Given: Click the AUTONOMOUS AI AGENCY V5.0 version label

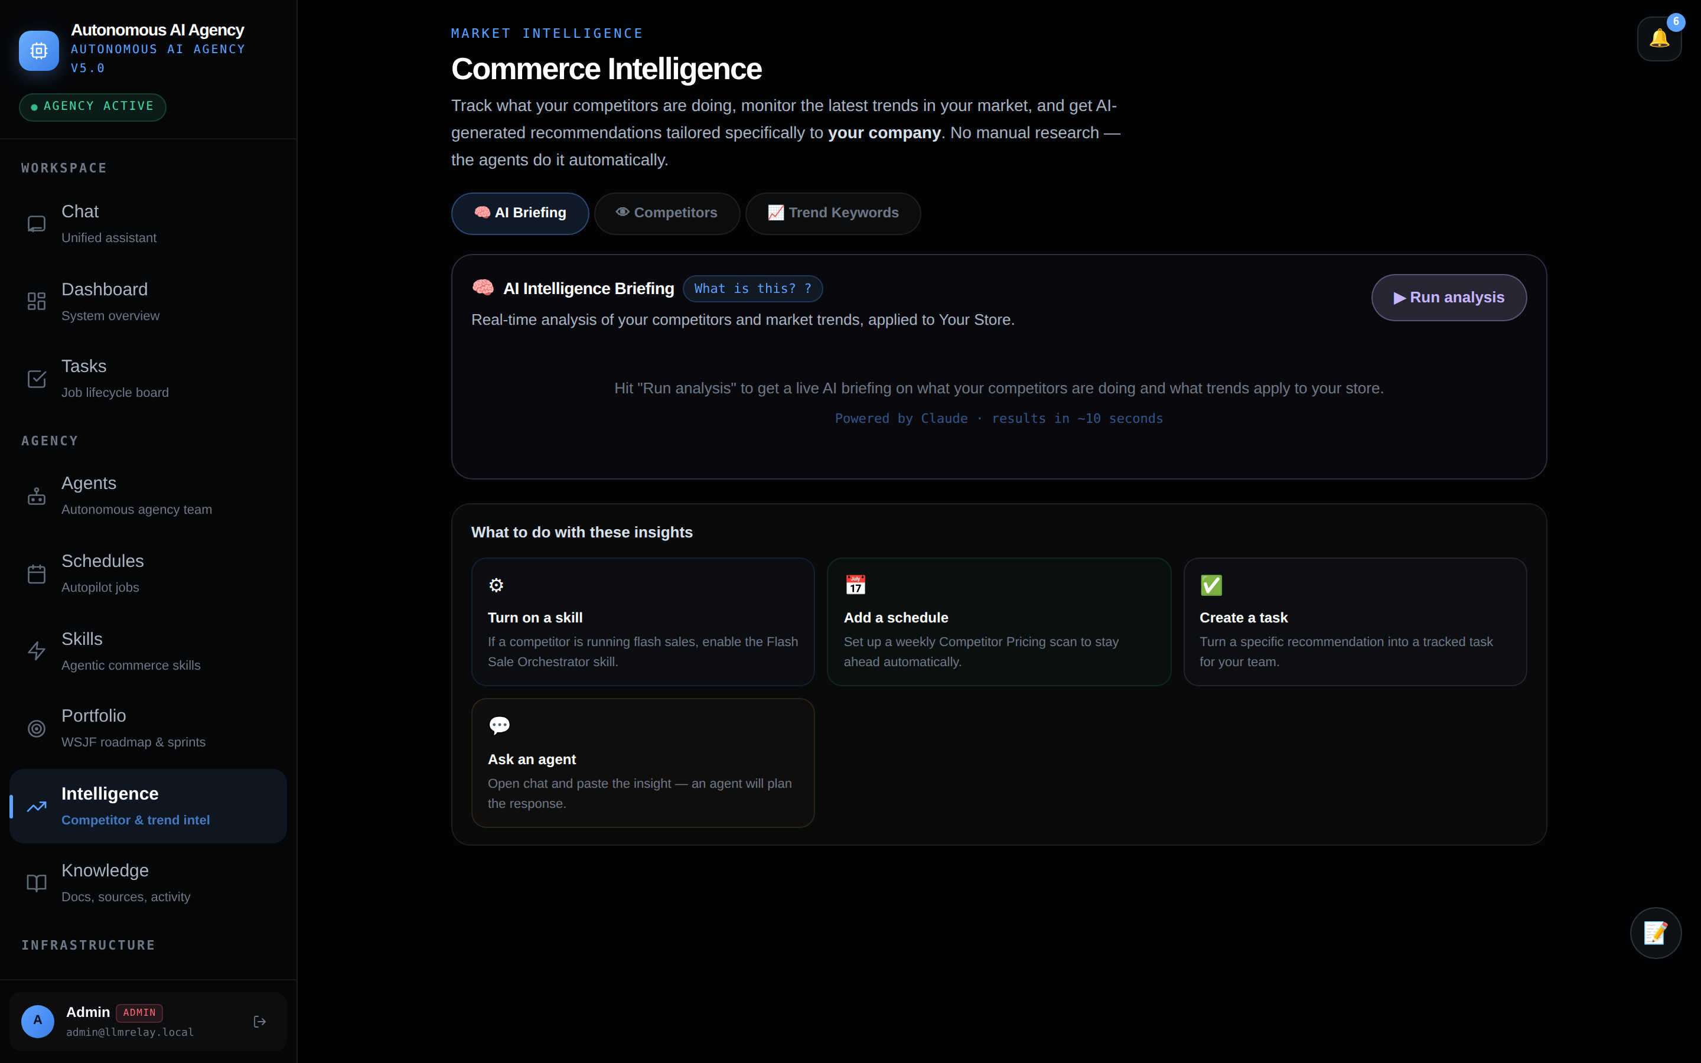Looking at the screenshot, I should [x=158, y=58].
